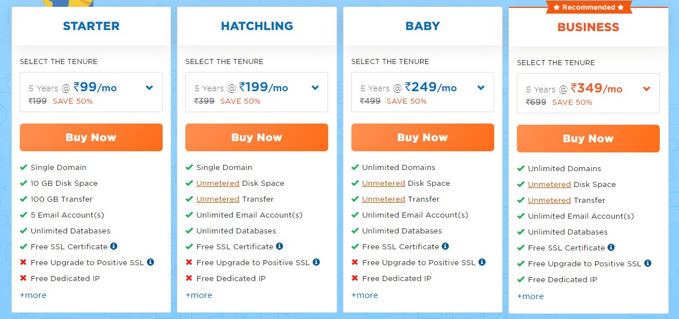Screen dimensions: 679x319
Task: Expand +more features in Starter plan
Action: point(33,295)
